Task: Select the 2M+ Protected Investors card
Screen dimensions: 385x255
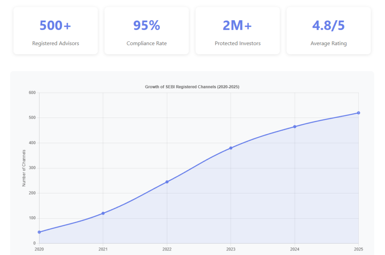Action: (238, 31)
